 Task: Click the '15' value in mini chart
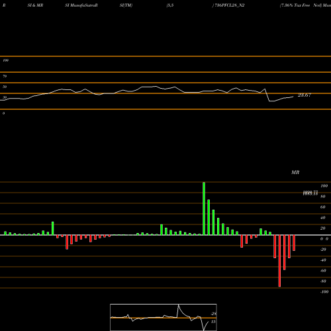(213, 322)
